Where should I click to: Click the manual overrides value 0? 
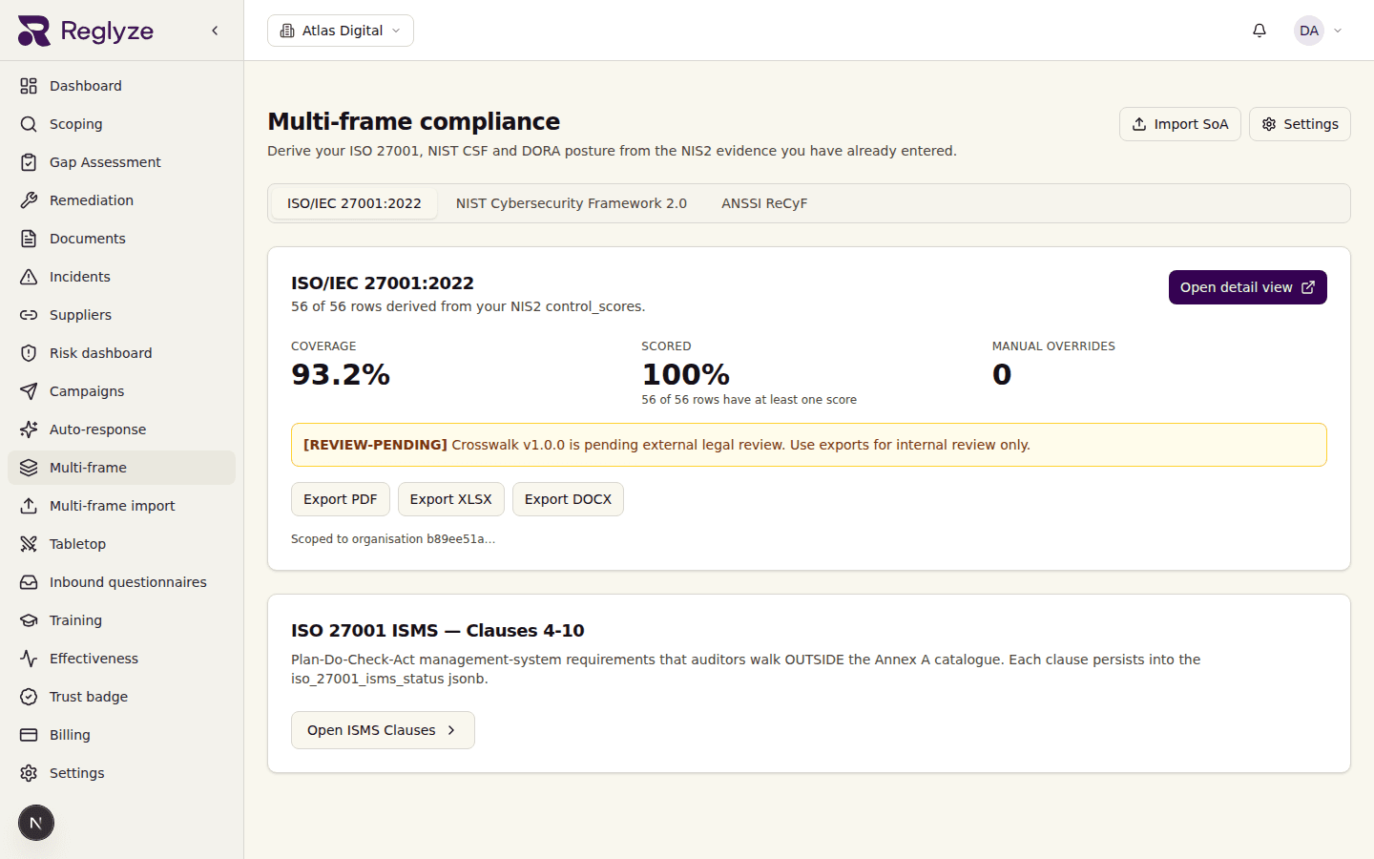[x=1002, y=374]
